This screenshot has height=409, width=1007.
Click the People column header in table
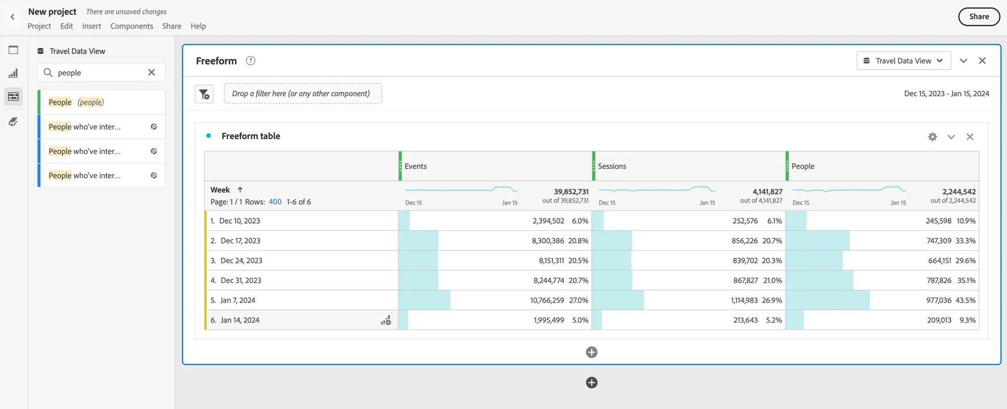882,167
